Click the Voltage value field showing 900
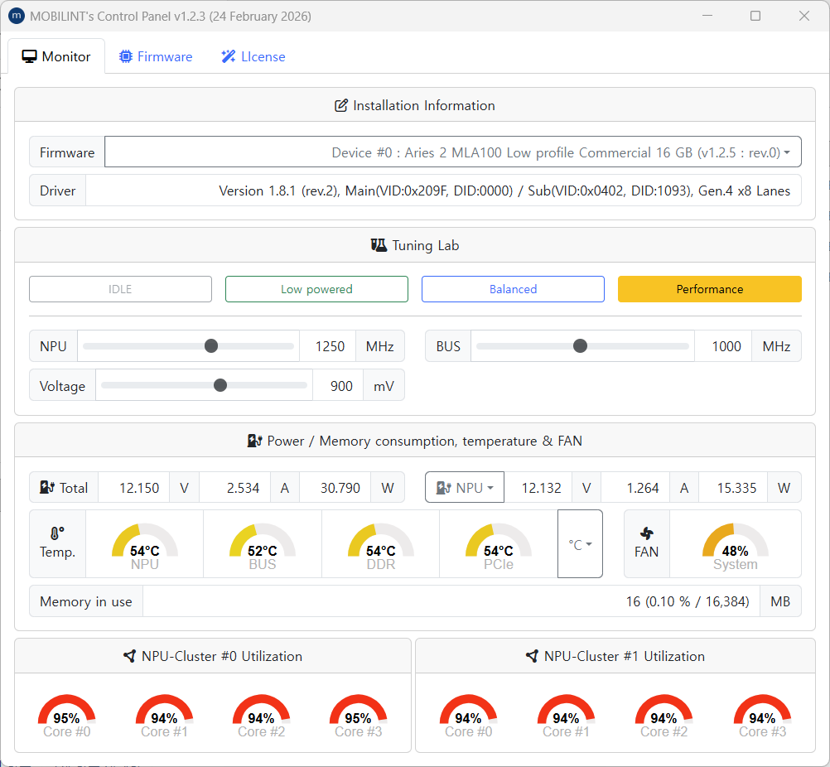Viewport: 830px width, 767px height. coord(338,386)
